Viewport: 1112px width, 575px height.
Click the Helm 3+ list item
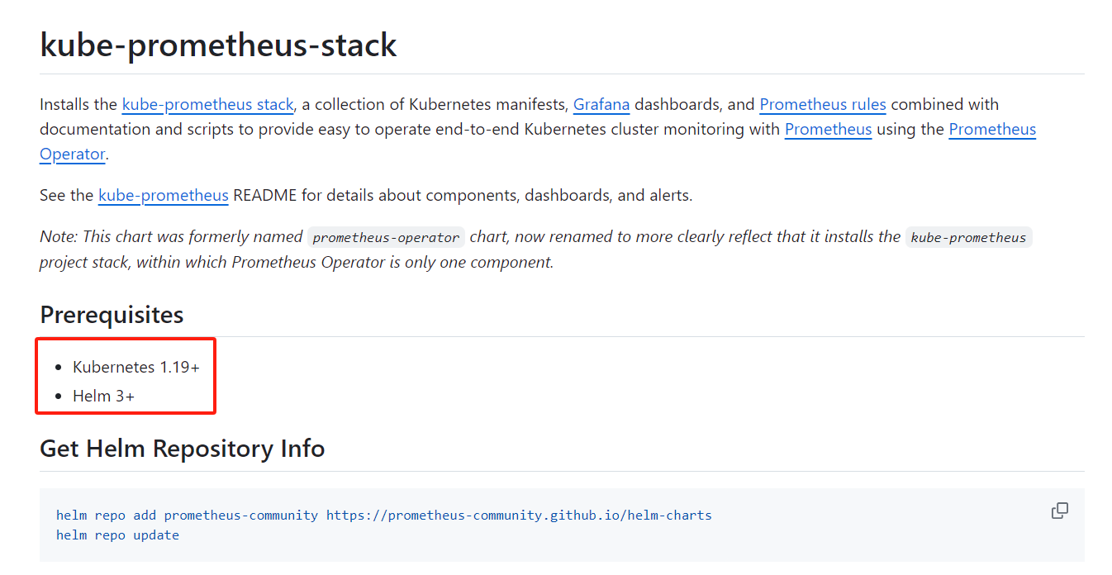103,397
